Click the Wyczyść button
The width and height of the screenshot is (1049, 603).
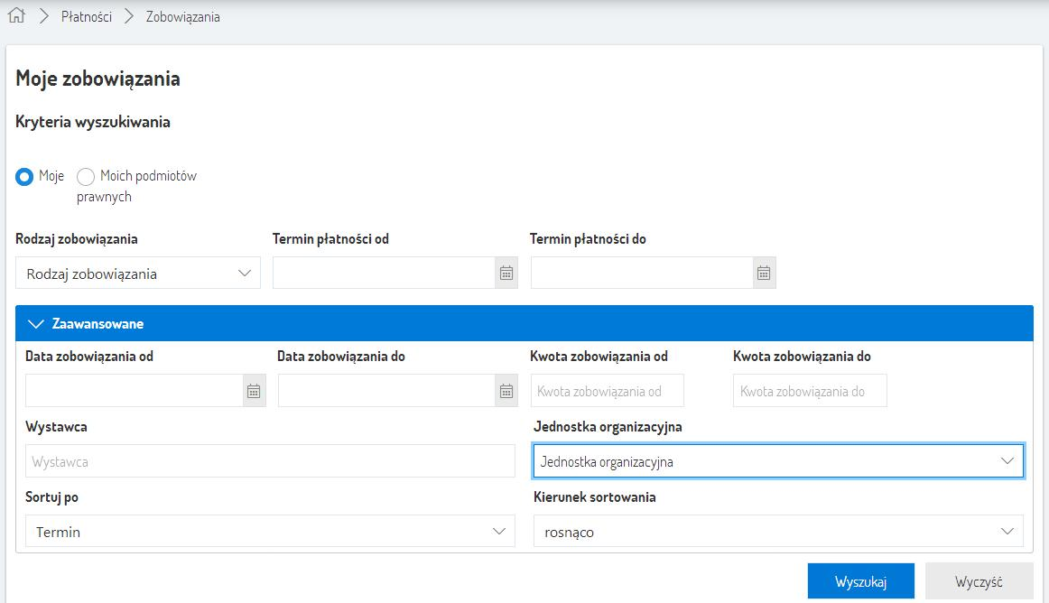click(979, 581)
